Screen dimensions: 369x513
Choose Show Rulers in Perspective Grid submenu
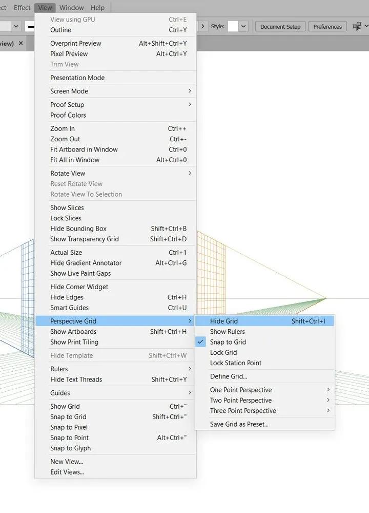[x=264, y=332]
